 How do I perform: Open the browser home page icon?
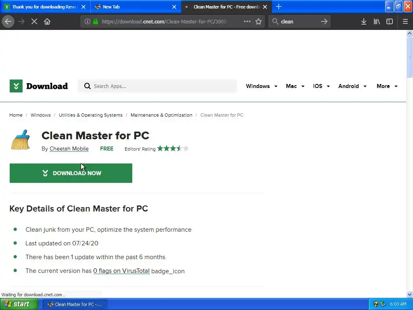[47, 21]
